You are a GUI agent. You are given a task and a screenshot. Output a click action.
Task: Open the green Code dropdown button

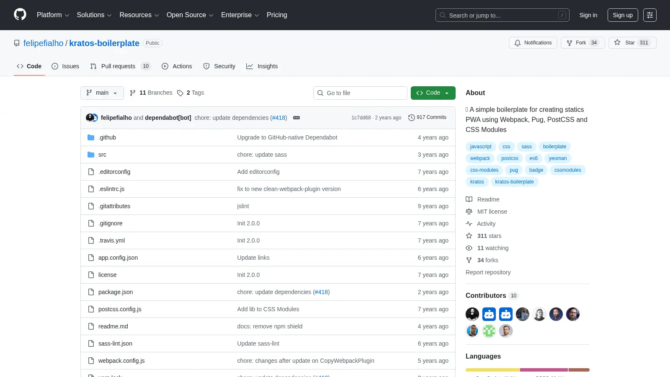tap(433, 93)
